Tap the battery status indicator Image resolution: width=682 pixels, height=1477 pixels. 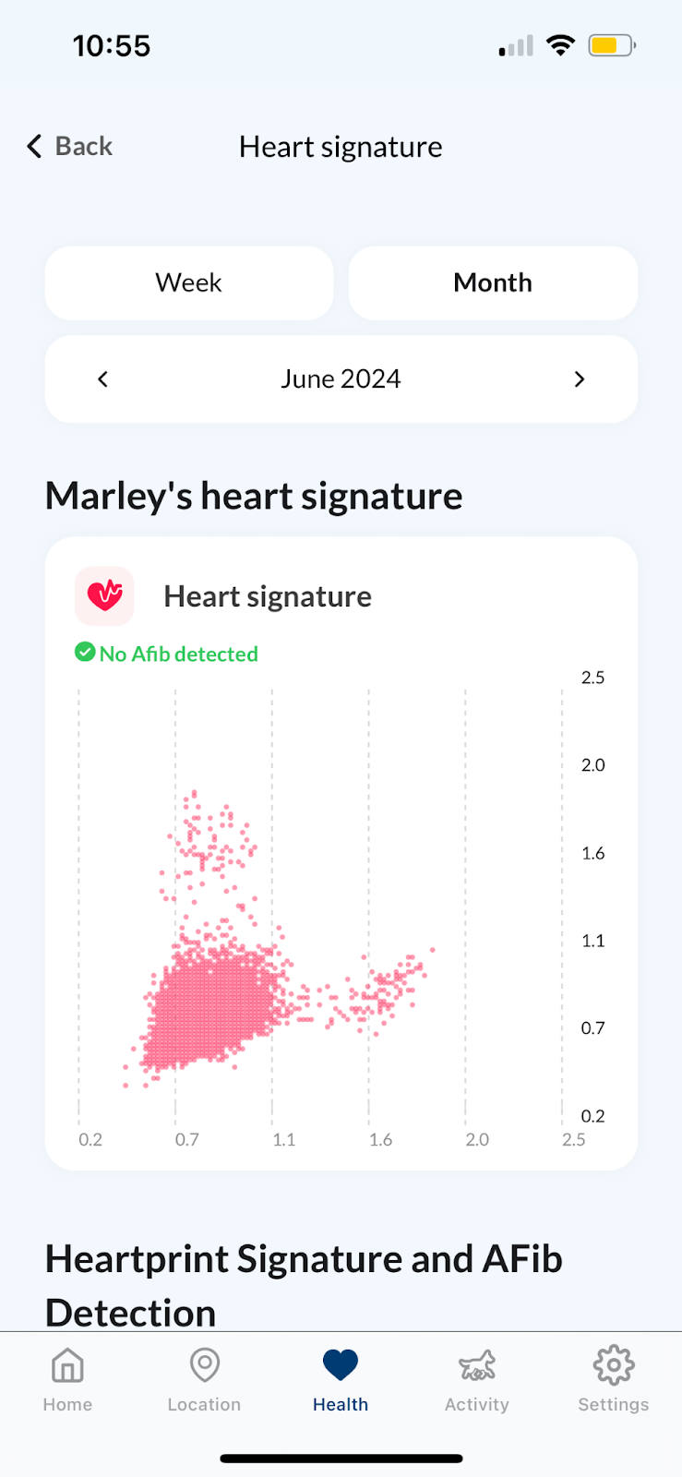click(x=612, y=45)
